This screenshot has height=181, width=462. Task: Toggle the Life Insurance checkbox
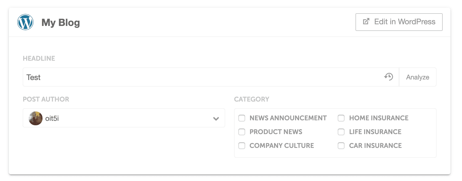[341, 132]
